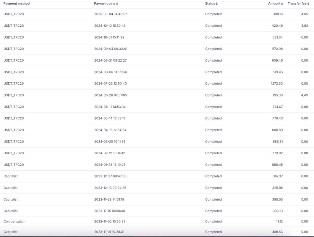Select transfer fee 4.05
Image resolution: width=314 pixels, height=237 pixels.
click(x=304, y=14)
